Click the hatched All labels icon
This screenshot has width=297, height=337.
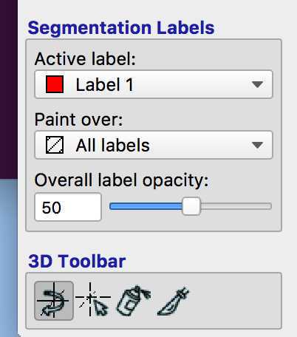[55, 145]
